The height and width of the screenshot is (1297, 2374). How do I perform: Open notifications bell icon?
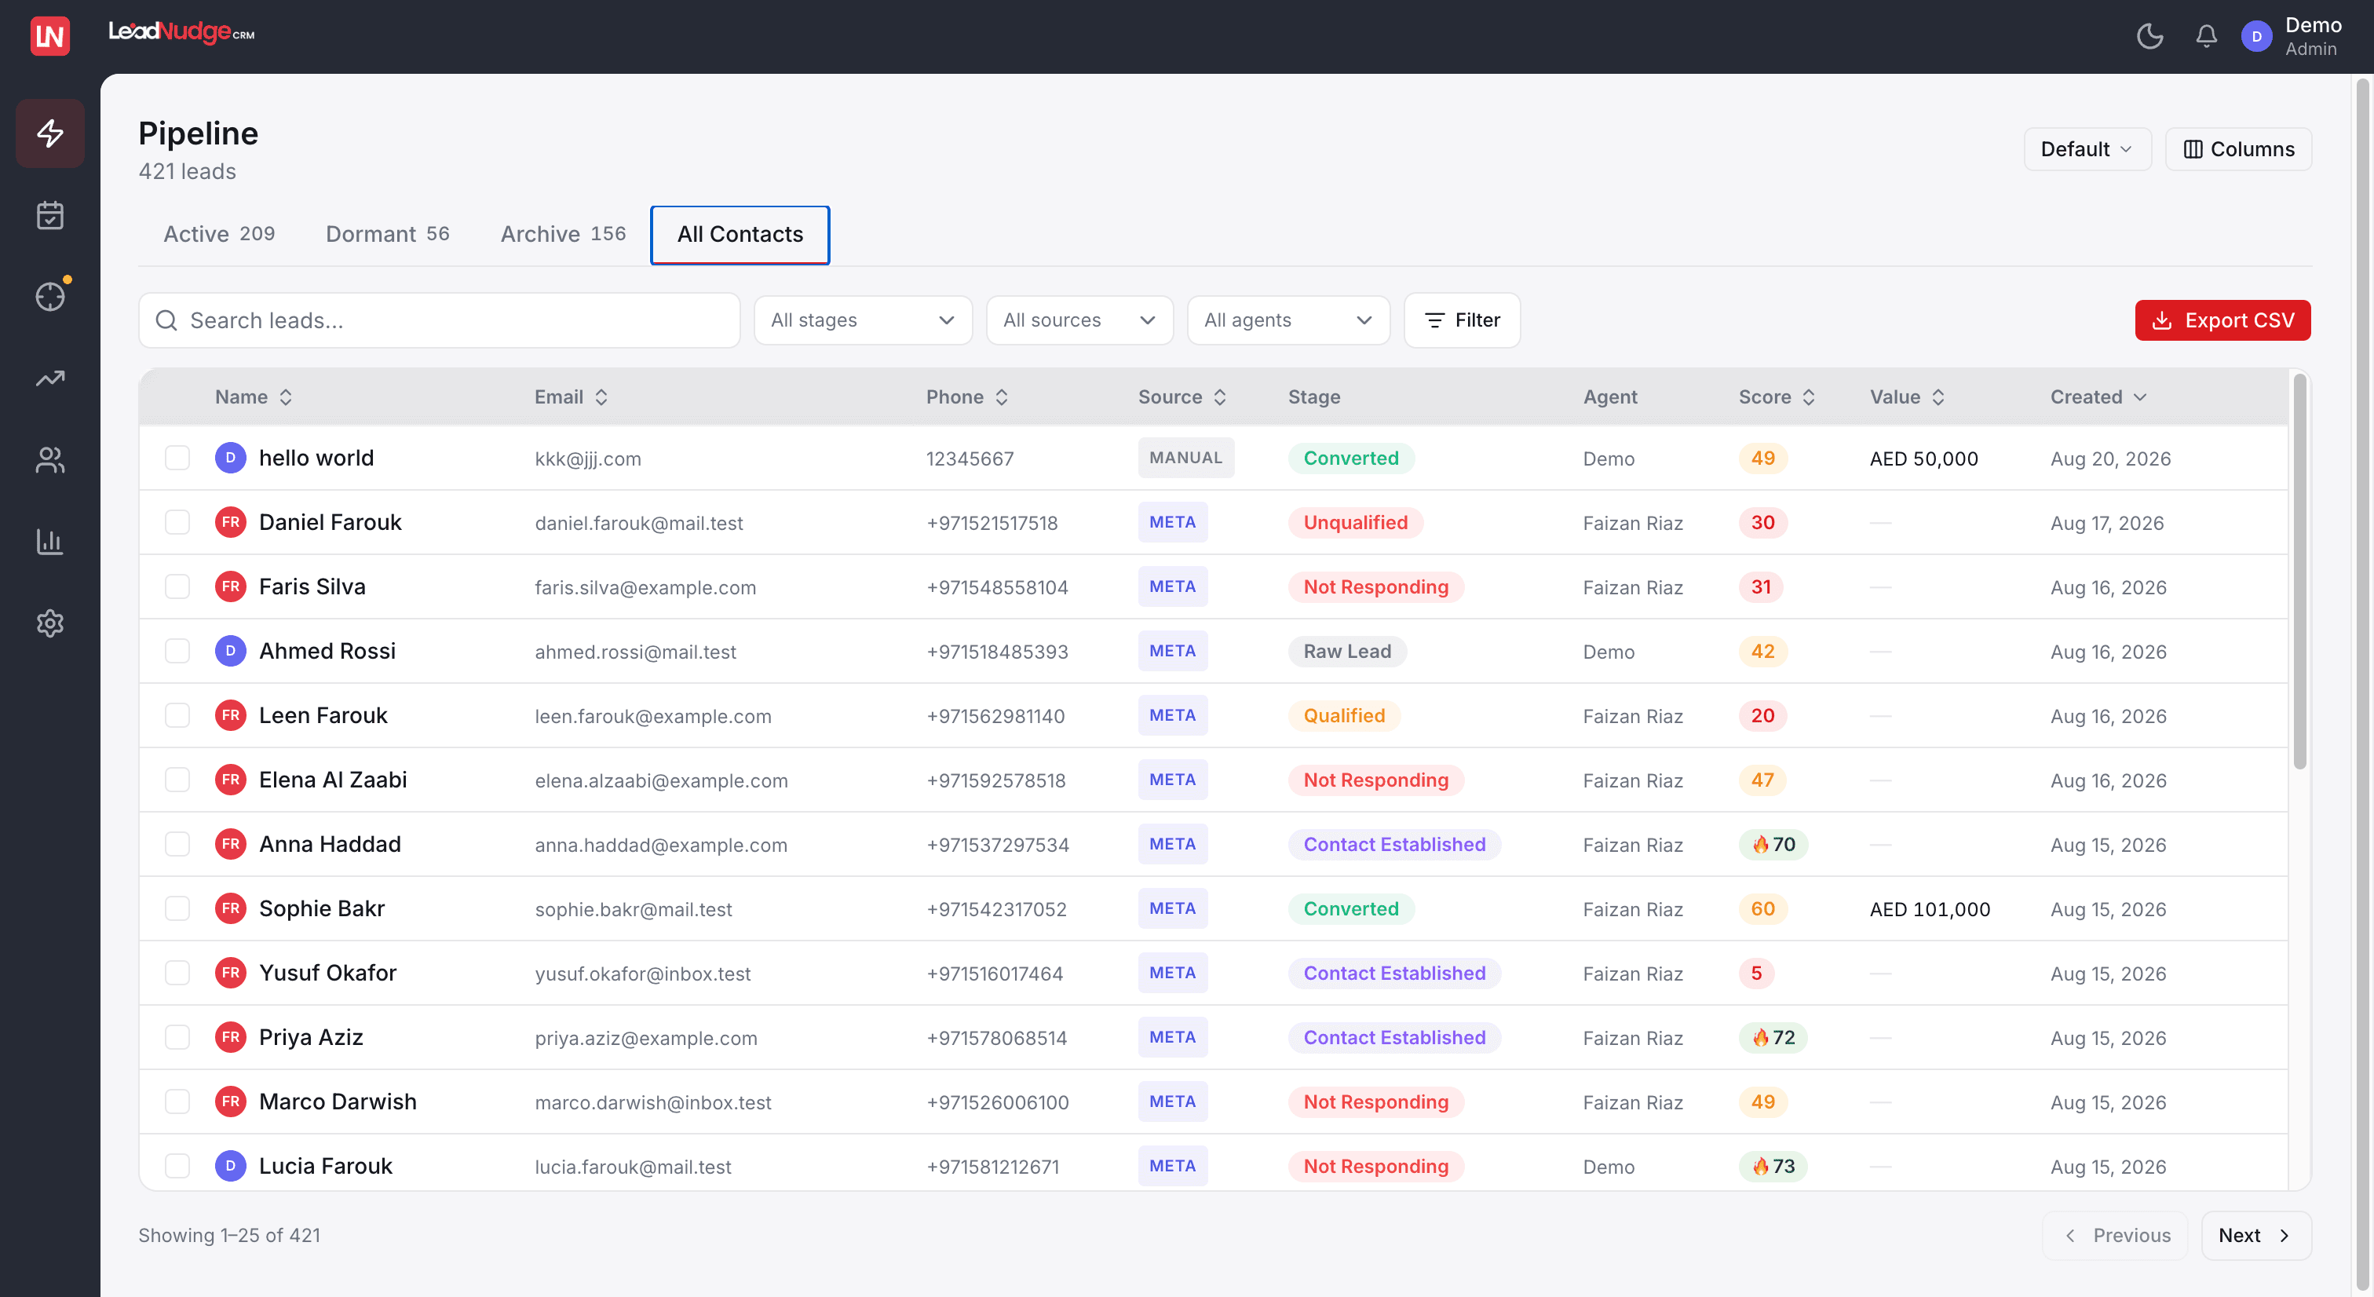pos(2206,36)
